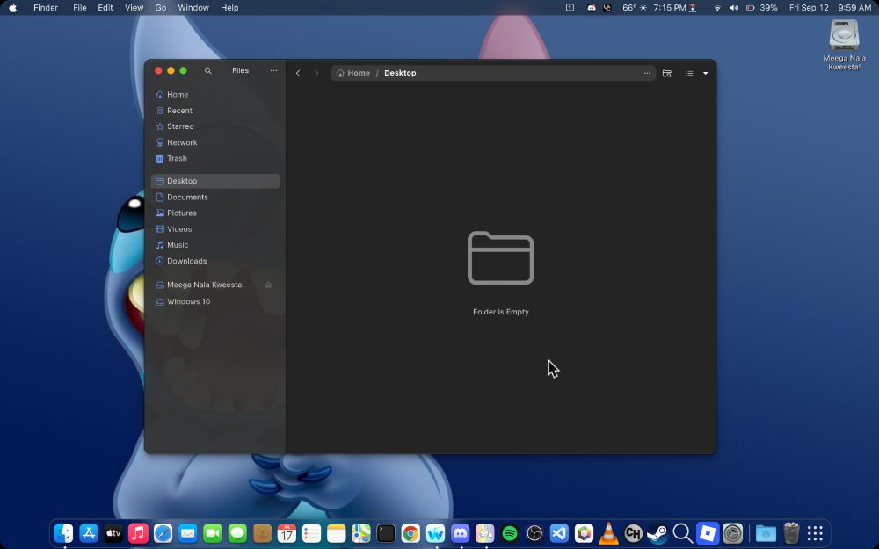Open the view options dropdown arrow

[705, 74]
